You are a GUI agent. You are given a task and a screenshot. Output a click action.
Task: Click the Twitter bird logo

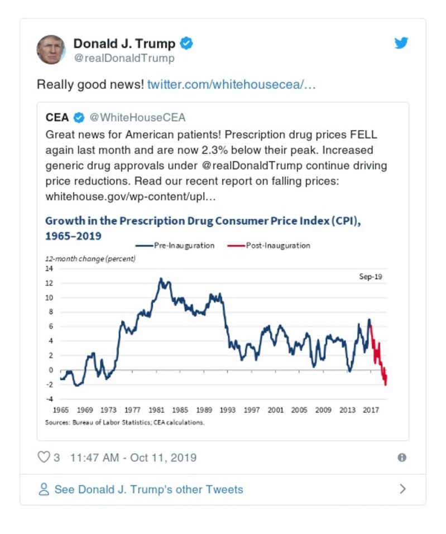[401, 42]
